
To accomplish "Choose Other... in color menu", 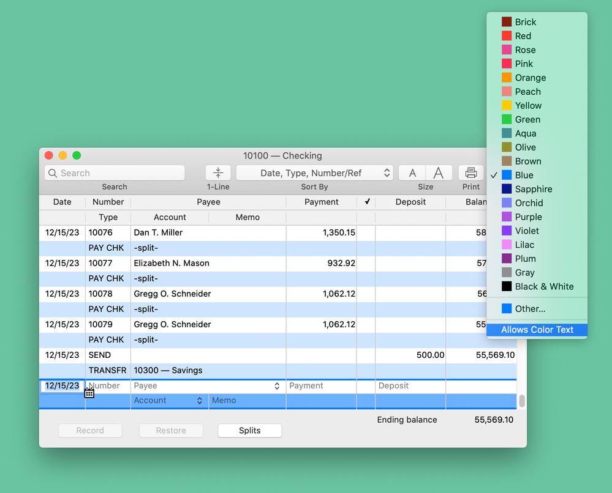I will [529, 309].
